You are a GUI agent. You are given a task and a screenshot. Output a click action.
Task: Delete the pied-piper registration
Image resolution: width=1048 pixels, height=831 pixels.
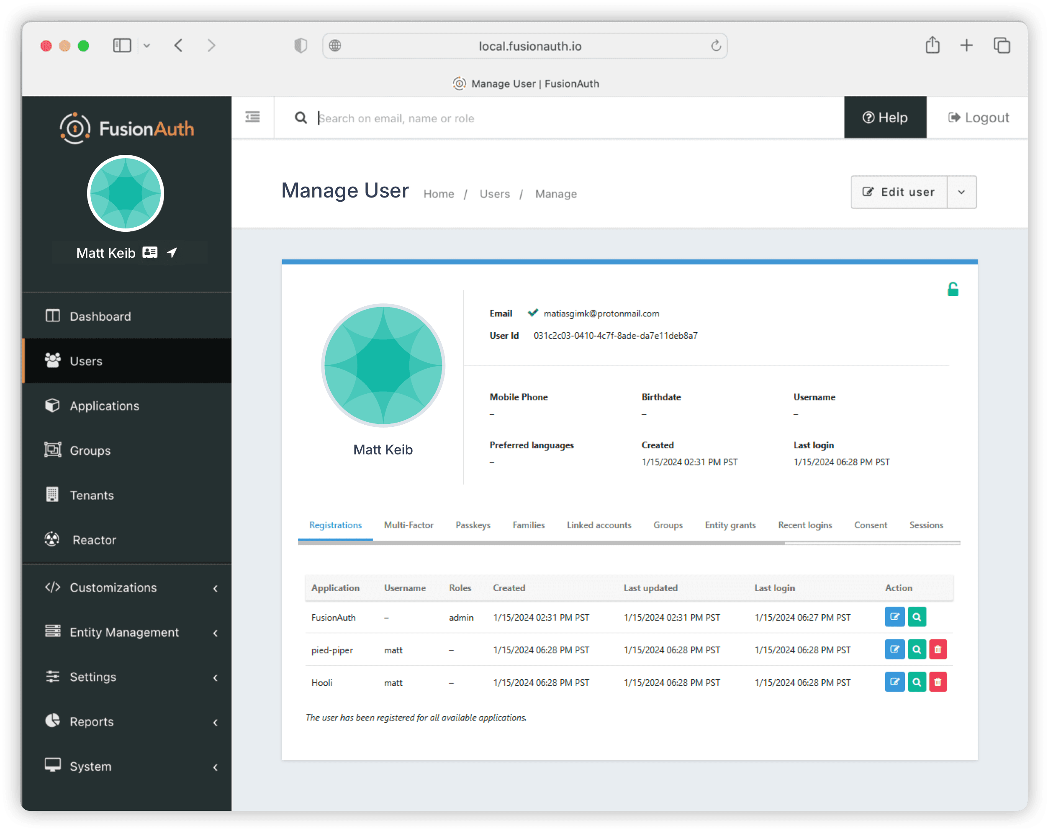pos(938,649)
